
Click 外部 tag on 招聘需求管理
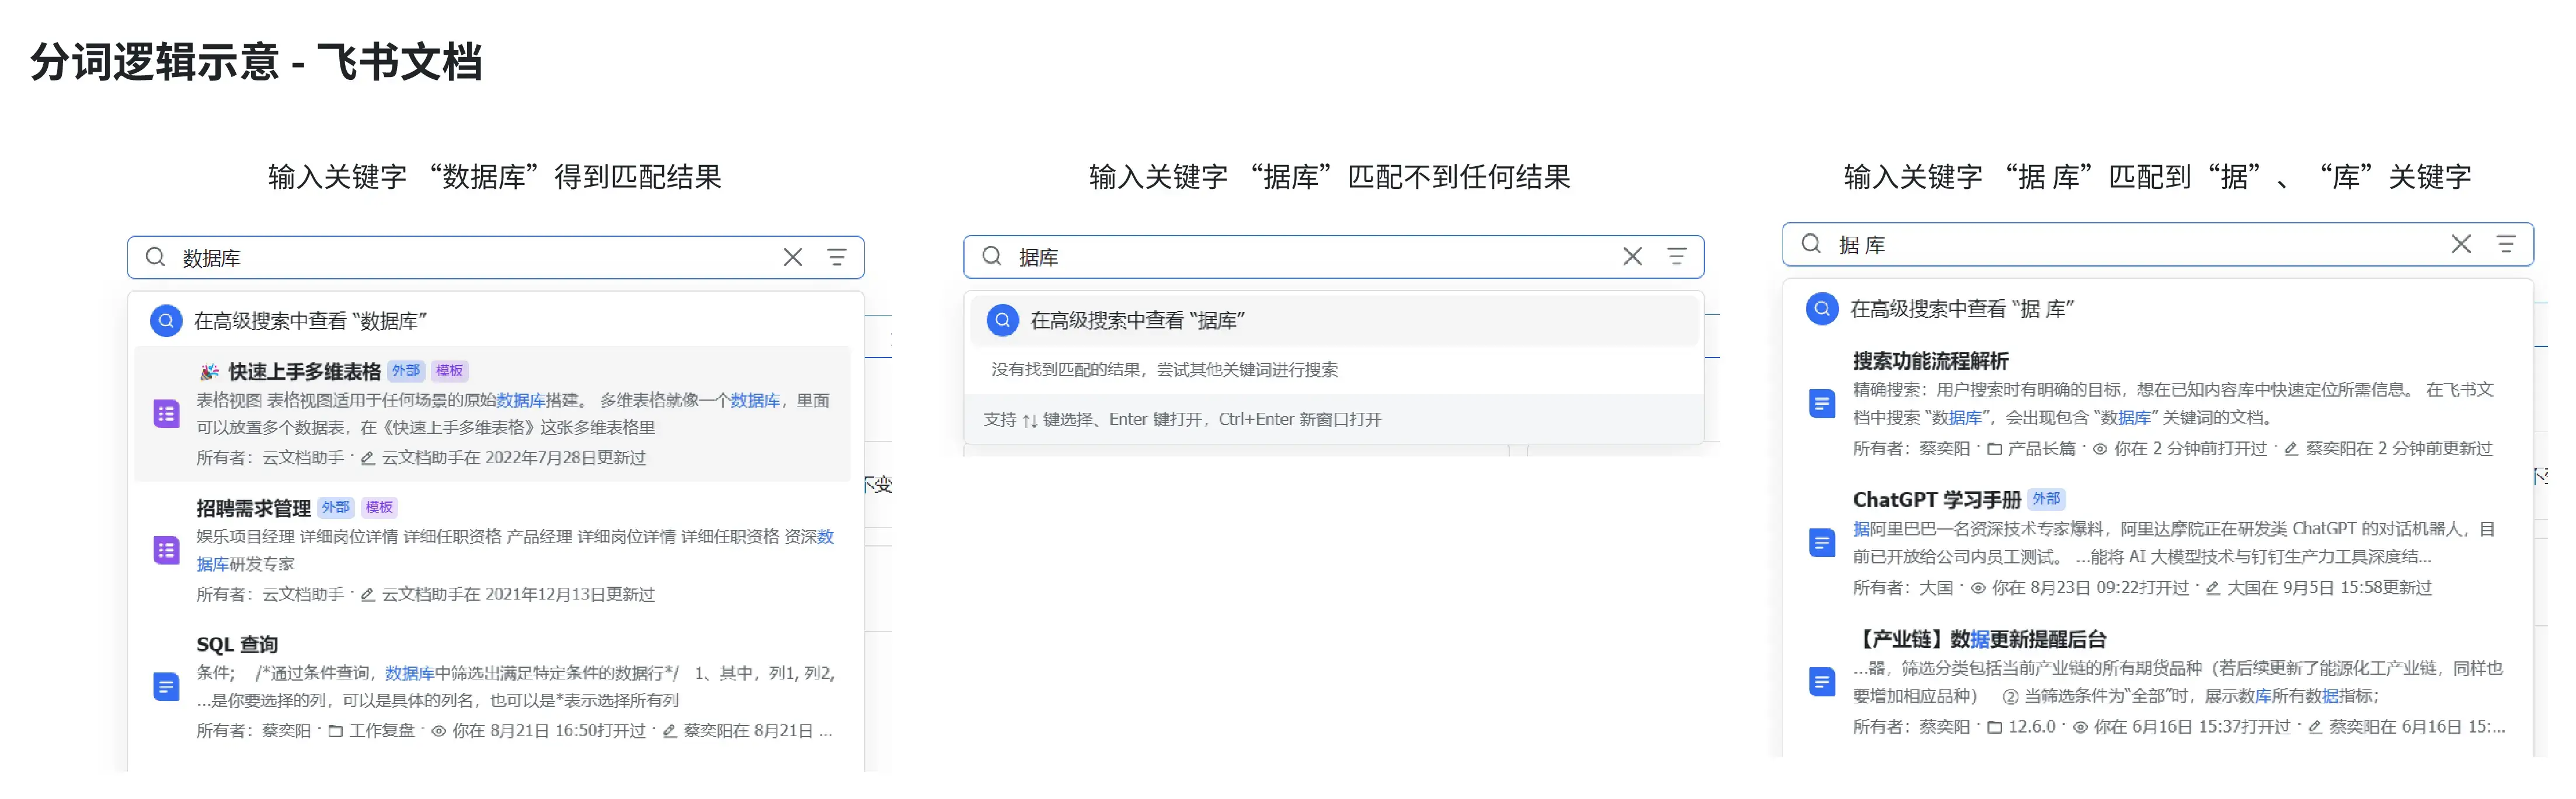336,507
